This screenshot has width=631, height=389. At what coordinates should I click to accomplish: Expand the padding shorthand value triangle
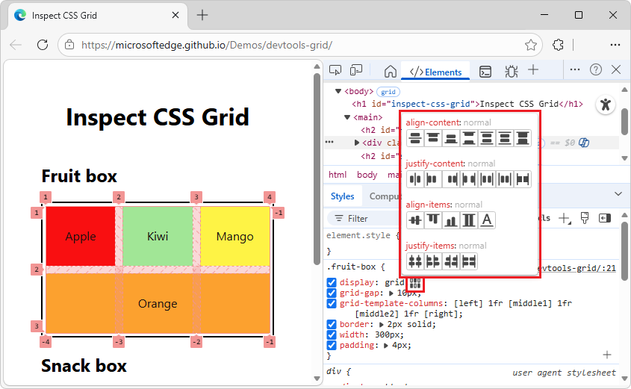coord(387,346)
